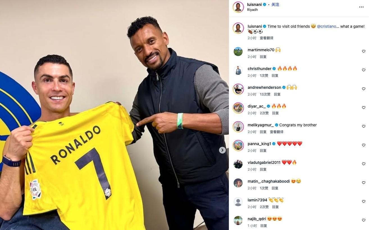Advance to next photo with arrow
369x230 pixels.
tap(222, 150)
